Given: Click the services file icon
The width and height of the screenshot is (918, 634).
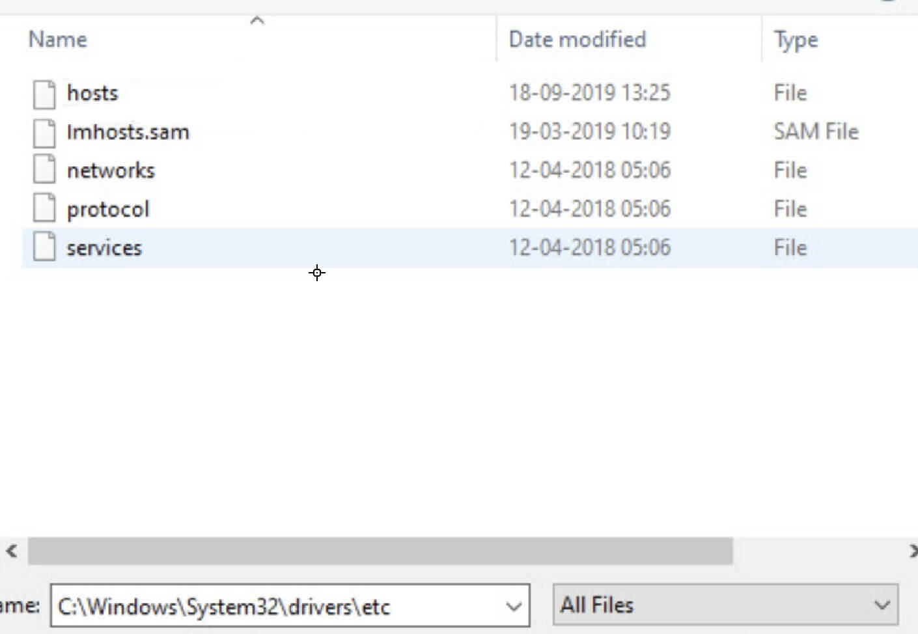Looking at the screenshot, I should pyautogui.click(x=44, y=247).
